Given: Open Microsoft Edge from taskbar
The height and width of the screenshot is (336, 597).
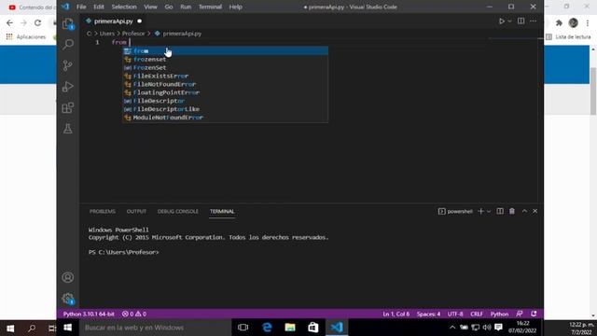Looking at the screenshot, I should pos(267,328).
